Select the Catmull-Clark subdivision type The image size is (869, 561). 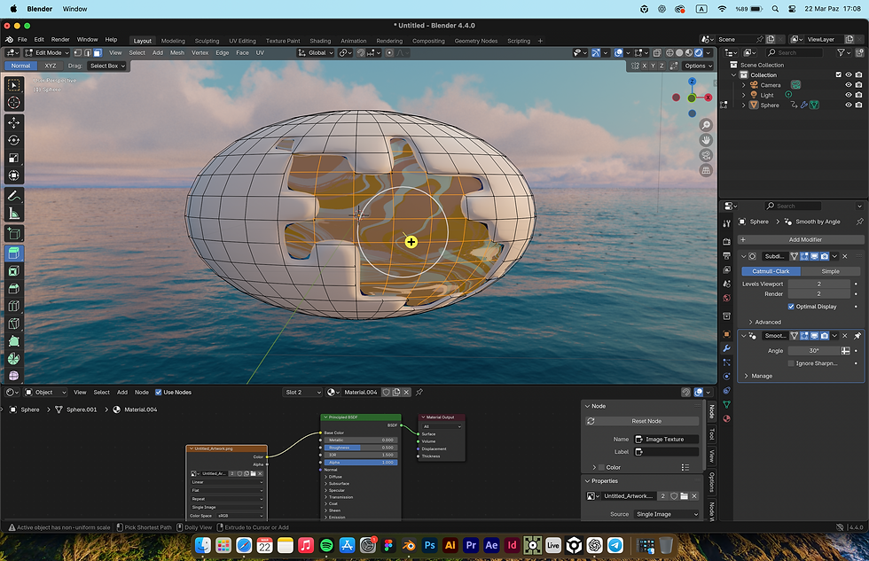[771, 271]
